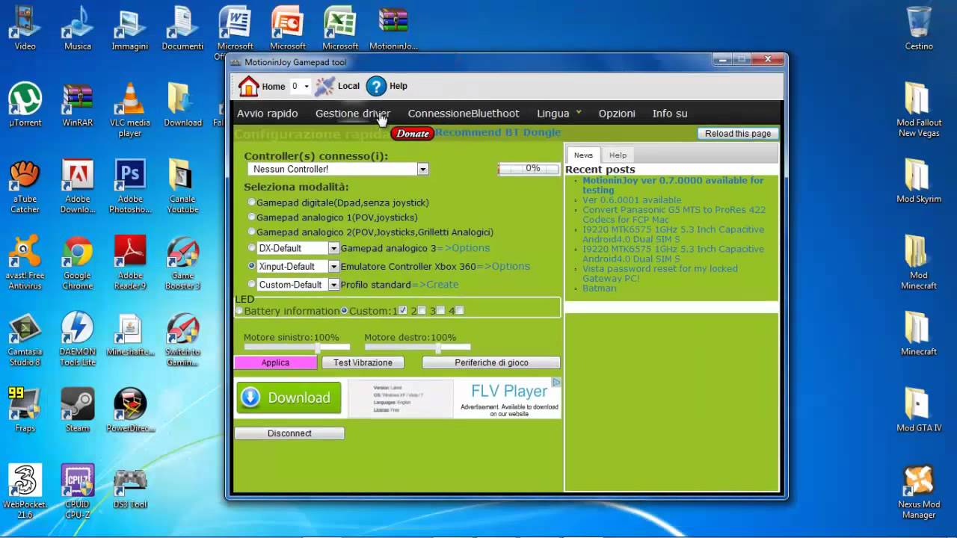Open the Opzioni menu

[x=617, y=114]
